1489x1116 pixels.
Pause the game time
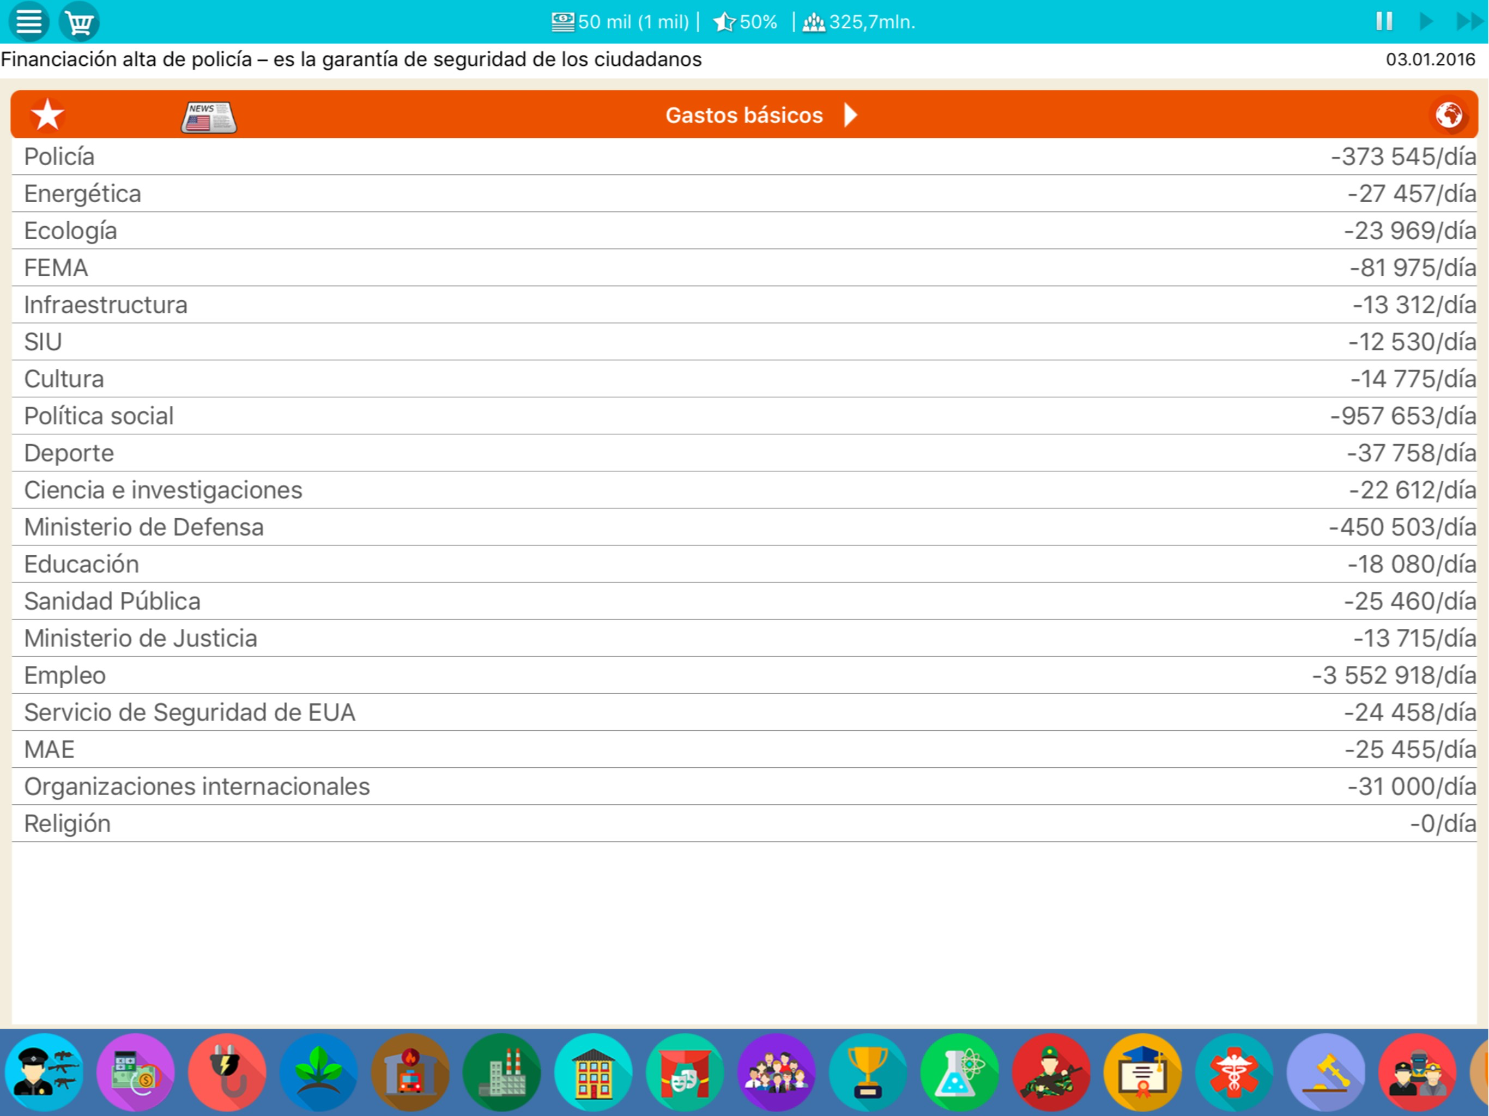pyautogui.click(x=1384, y=22)
